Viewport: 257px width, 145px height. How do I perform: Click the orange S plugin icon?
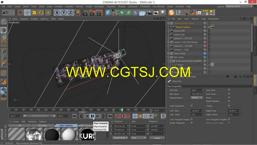172,13
